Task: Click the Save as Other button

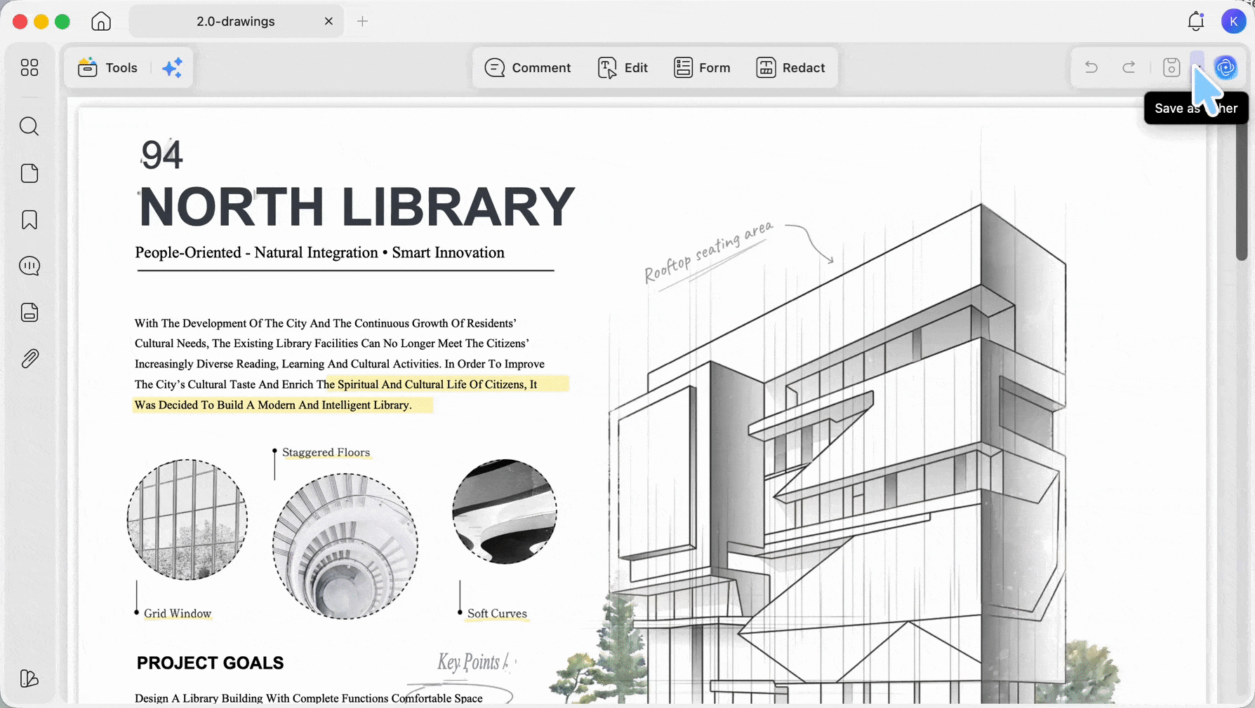Action: tap(1197, 67)
